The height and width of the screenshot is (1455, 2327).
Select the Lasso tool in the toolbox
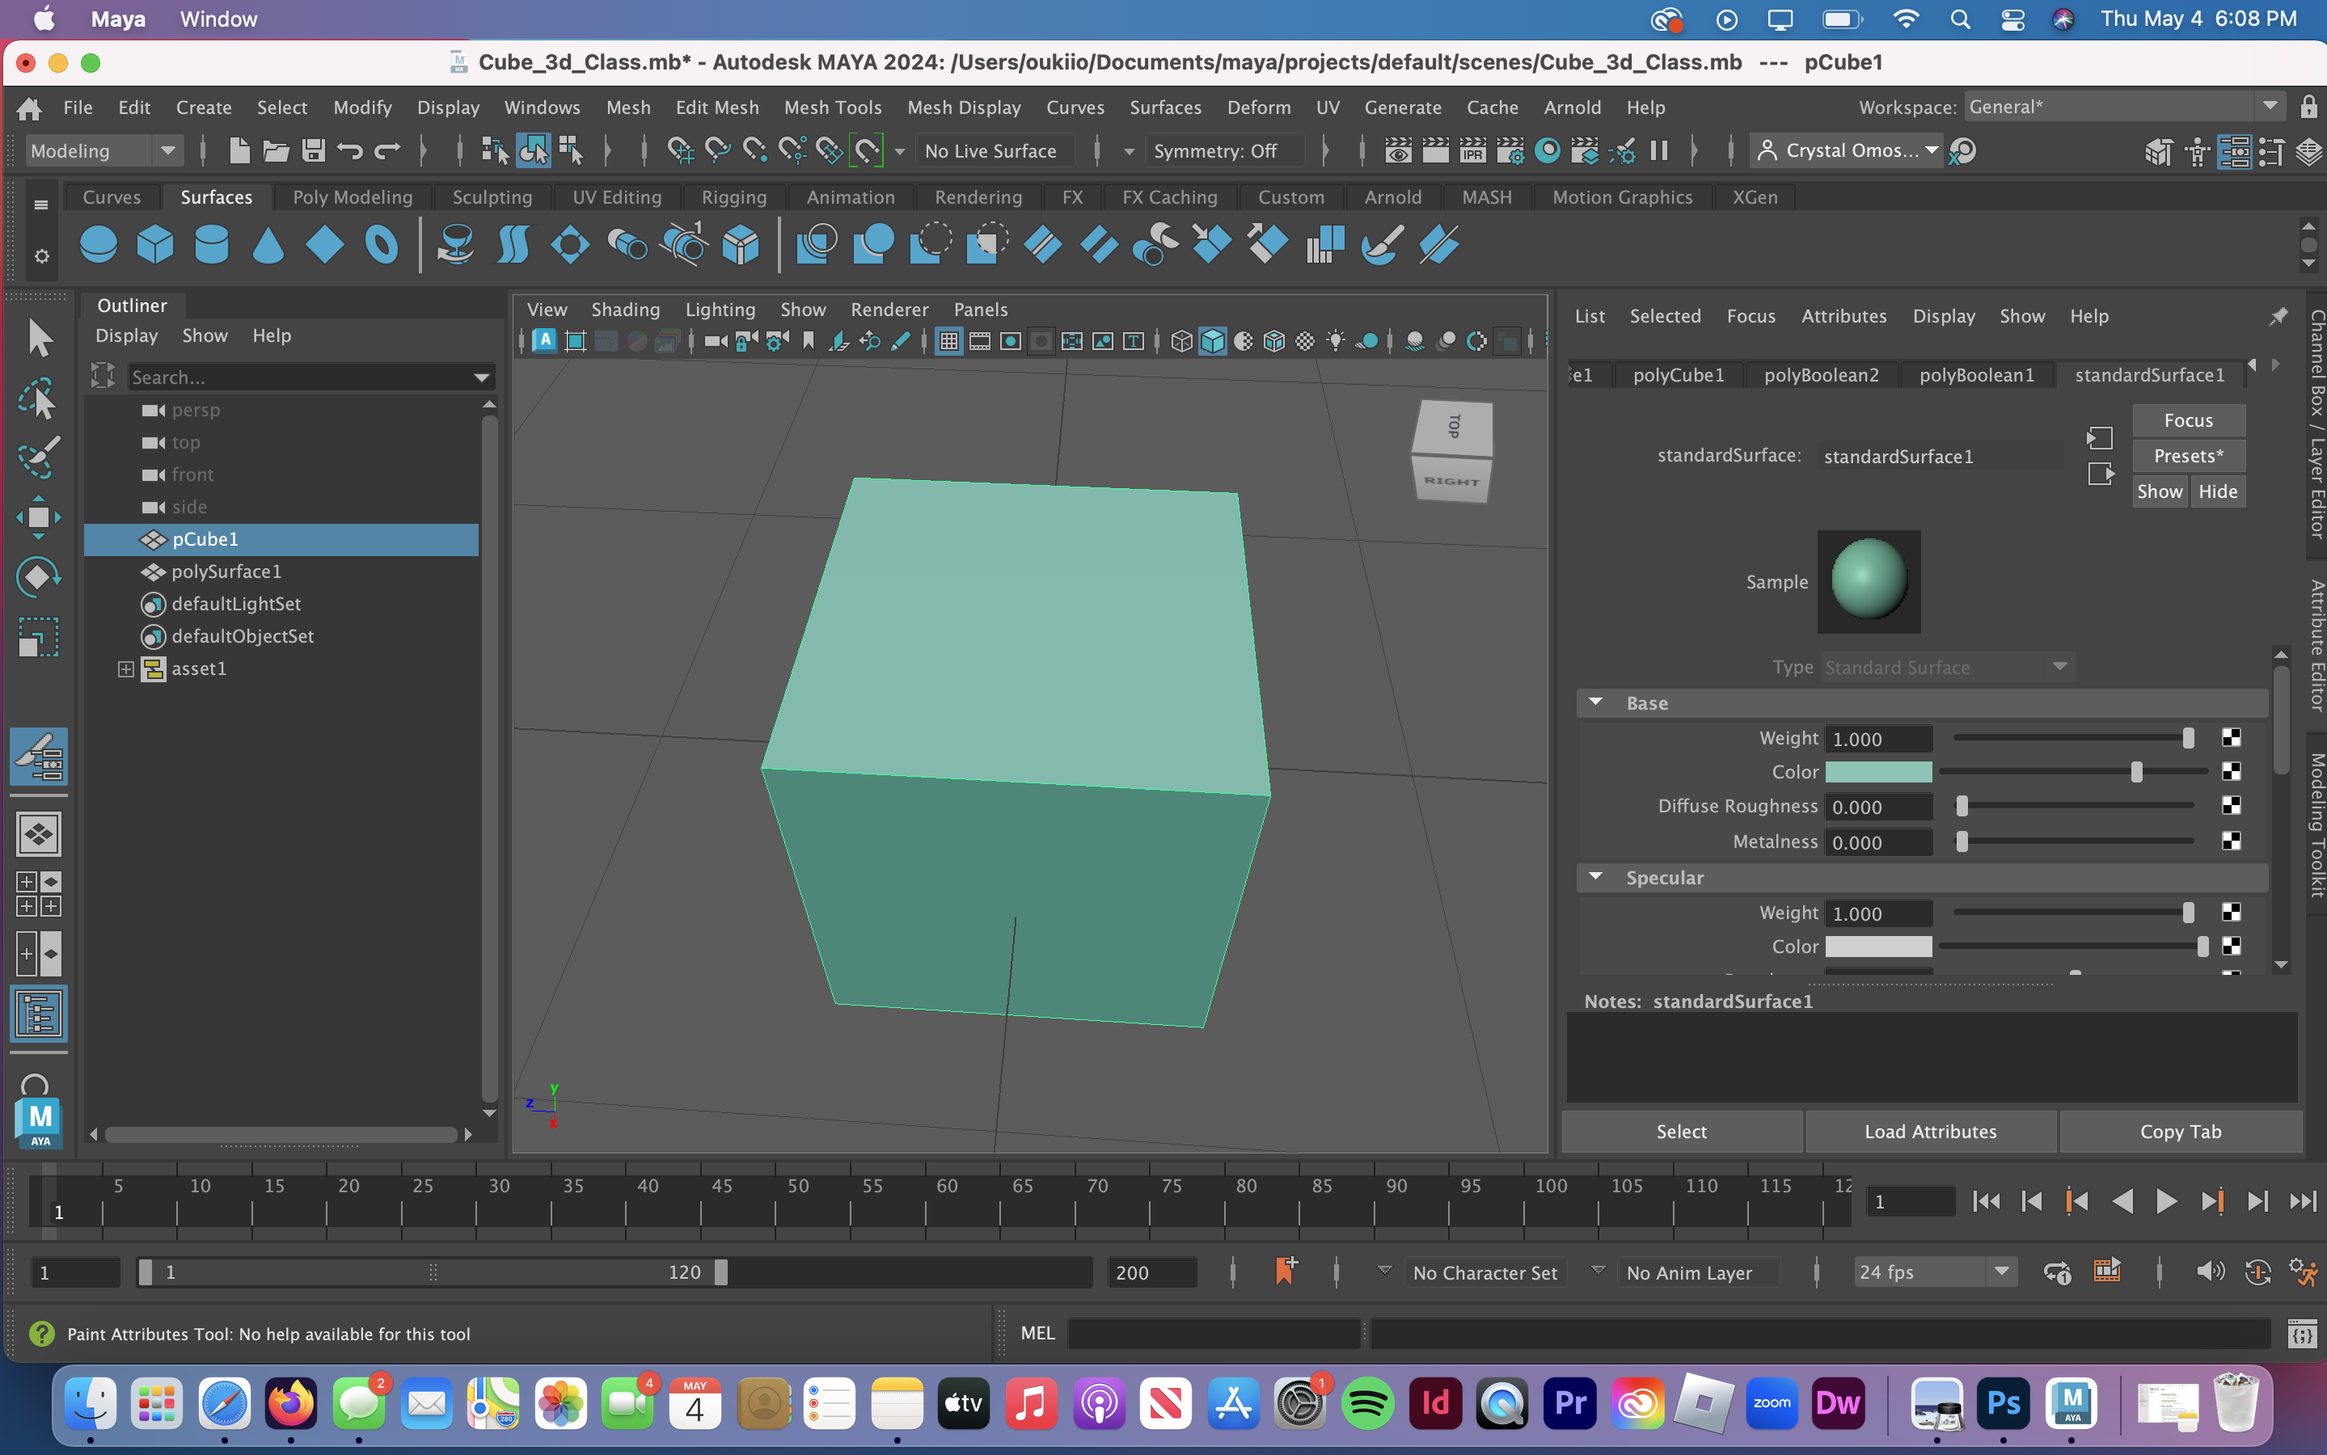[39, 399]
